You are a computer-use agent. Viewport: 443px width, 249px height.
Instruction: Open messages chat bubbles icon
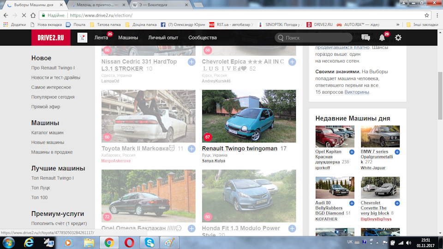pyautogui.click(x=365, y=37)
